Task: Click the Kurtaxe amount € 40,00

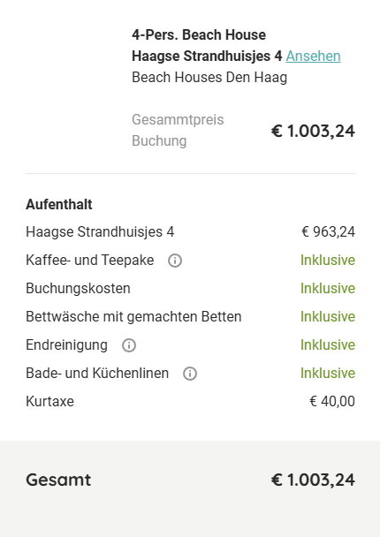Action: pyautogui.click(x=332, y=401)
